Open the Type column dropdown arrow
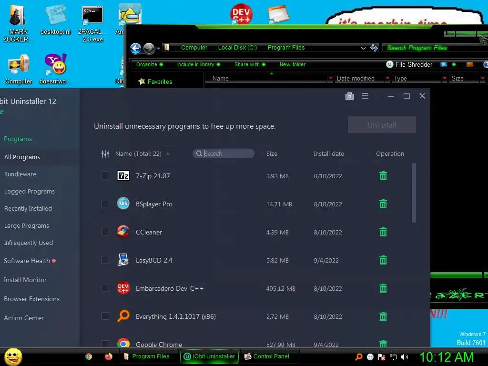The width and height of the screenshot is (488, 366). pos(445,79)
